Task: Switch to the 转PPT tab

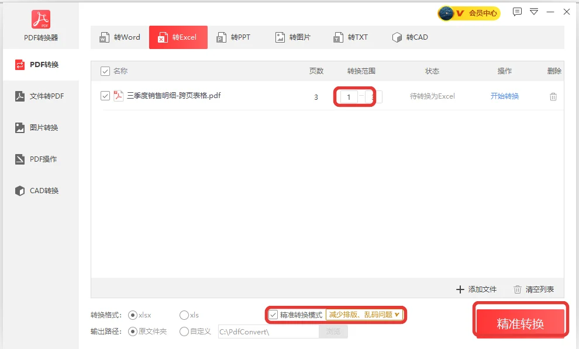Action: click(x=234, y=37)
